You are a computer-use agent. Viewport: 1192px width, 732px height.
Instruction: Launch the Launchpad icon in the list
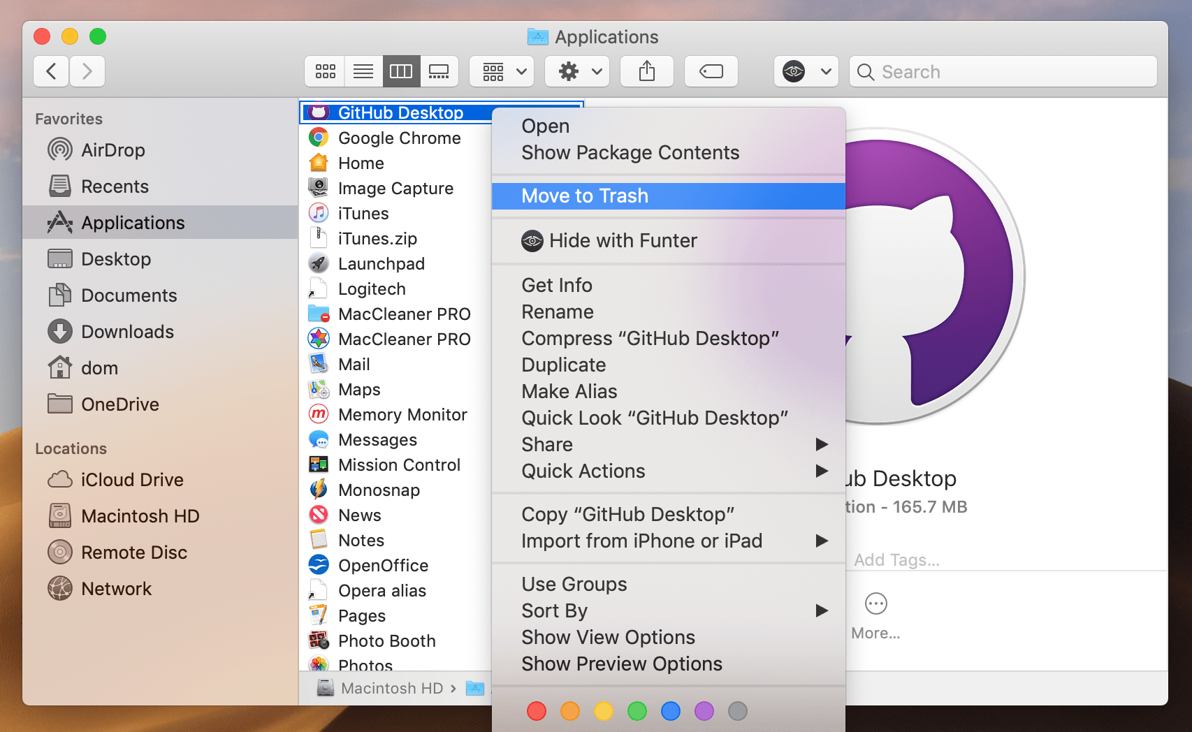pos(319,263)
